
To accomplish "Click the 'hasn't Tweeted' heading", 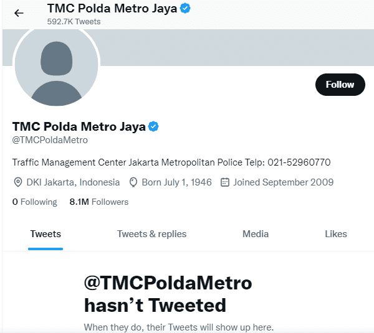I will coord(155,305).
